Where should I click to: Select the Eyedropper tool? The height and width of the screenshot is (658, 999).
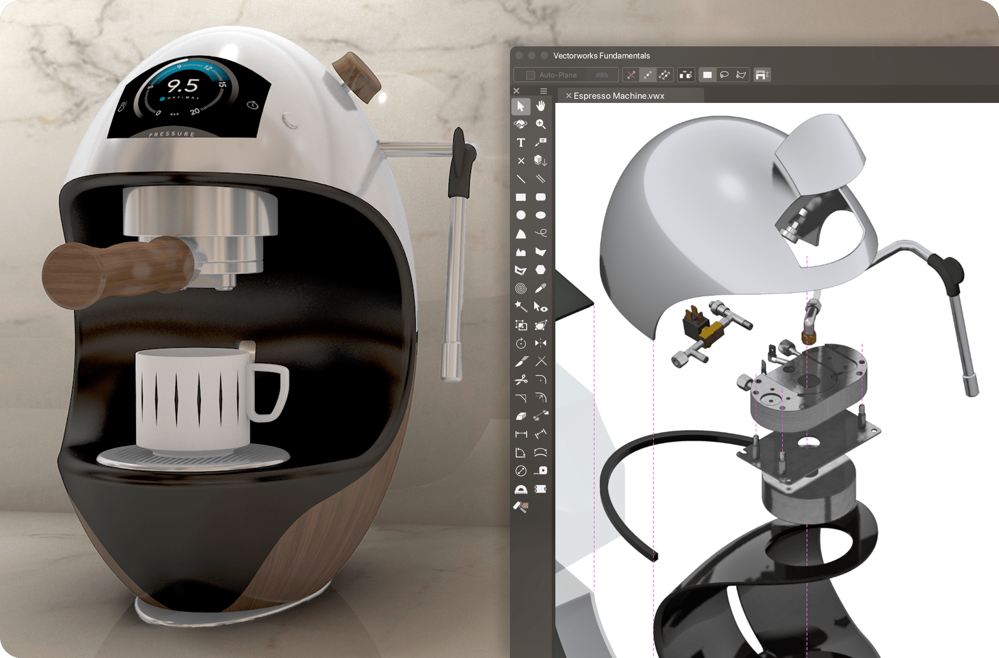[541, 288]
